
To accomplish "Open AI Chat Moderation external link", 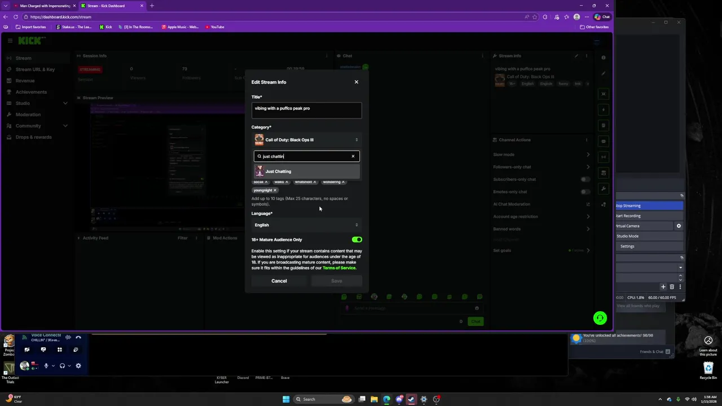I will point(588,204).
